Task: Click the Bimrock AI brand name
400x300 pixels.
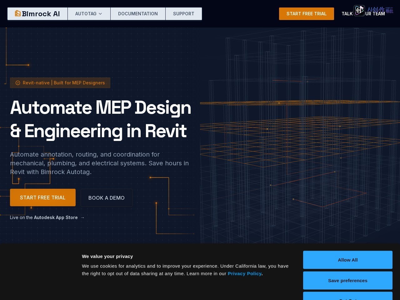Action: tap(41, 14)
